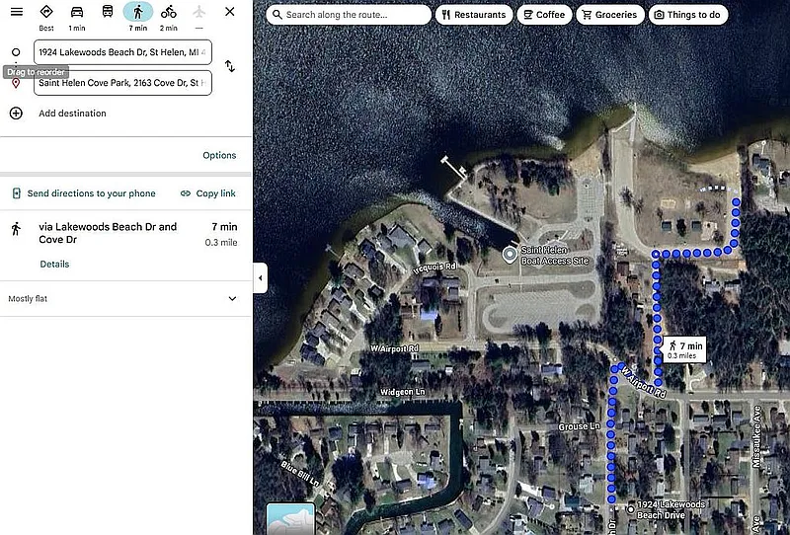
Task: Click the destination pin icon in panel
Action: tap(16, 83)
